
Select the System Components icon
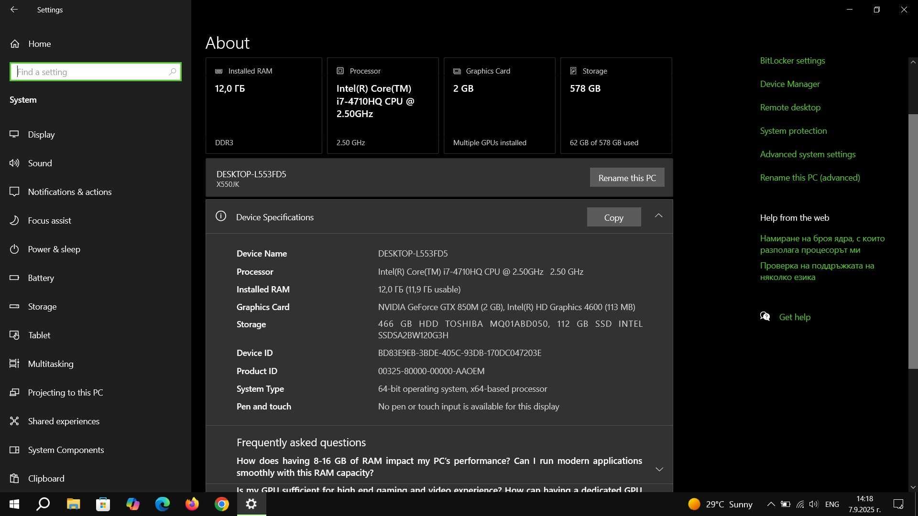click(14, 450)
